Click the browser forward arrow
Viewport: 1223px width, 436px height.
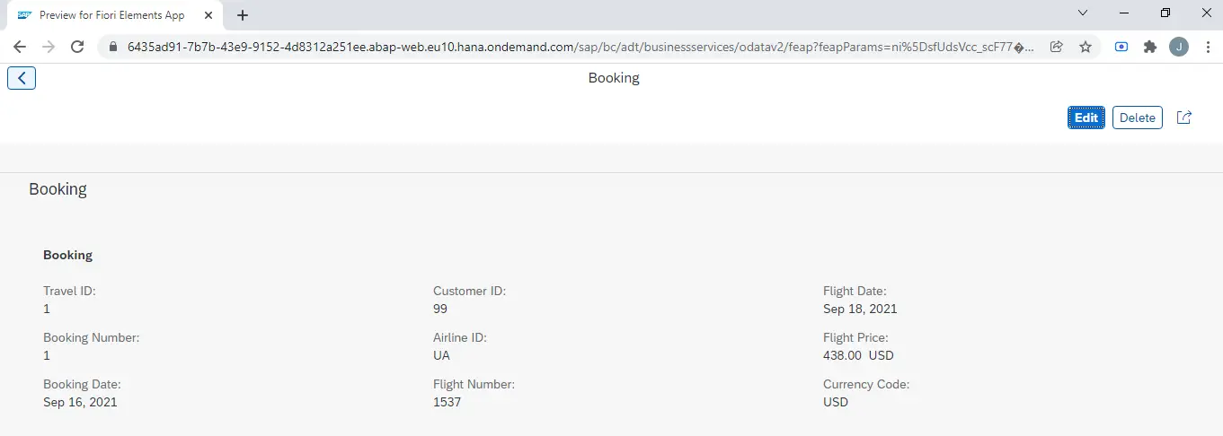pyautogui.click(x=49, y=47)
